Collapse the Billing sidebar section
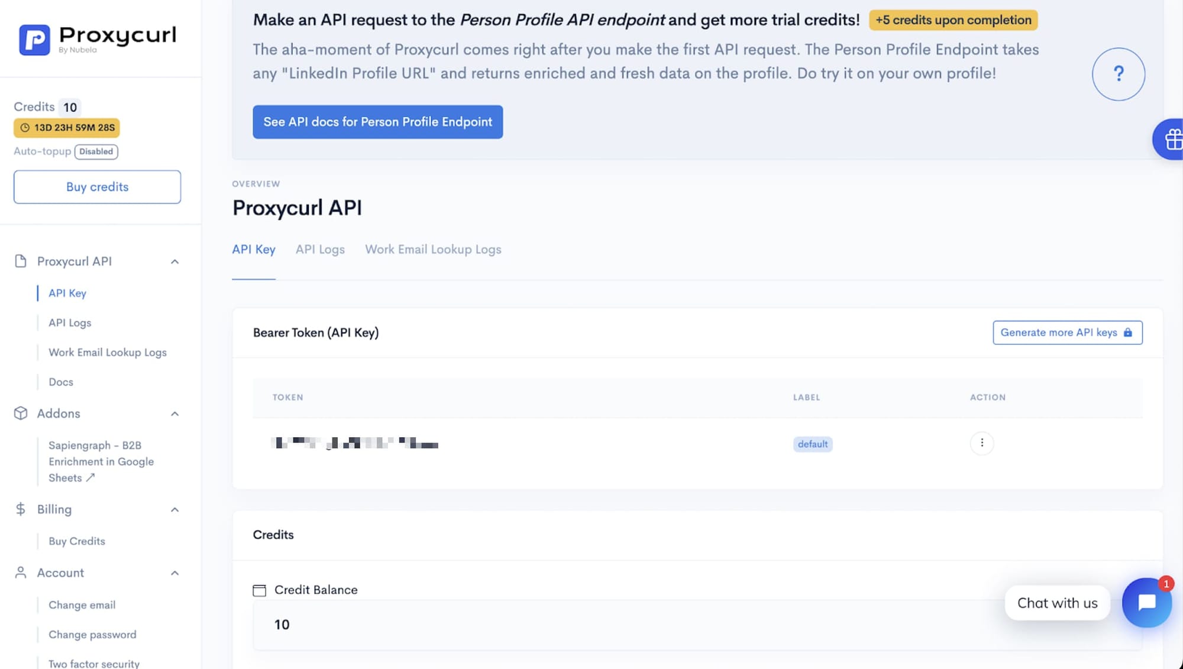The height and width of the screenshot is (669, 1183). 175,509
